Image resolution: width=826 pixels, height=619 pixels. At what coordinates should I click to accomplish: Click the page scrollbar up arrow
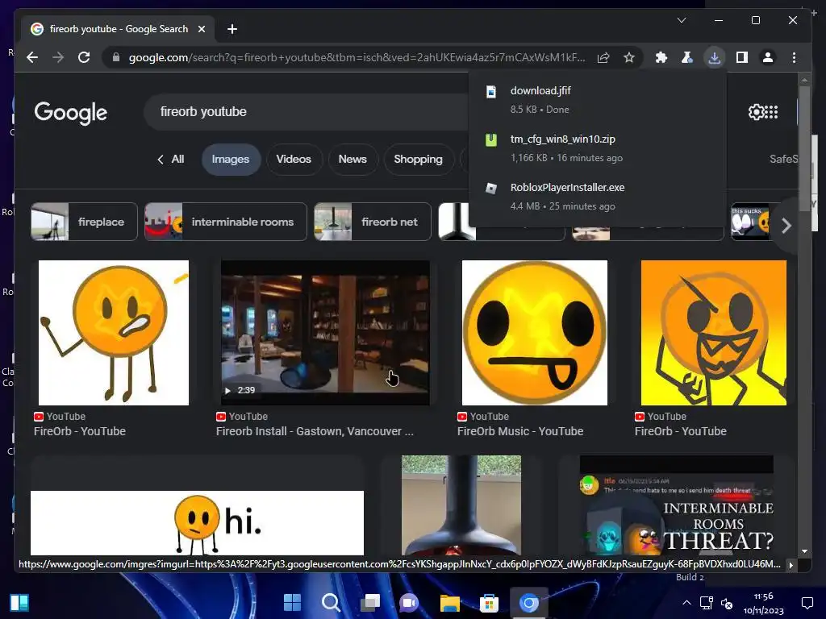[x=804, y=80]
